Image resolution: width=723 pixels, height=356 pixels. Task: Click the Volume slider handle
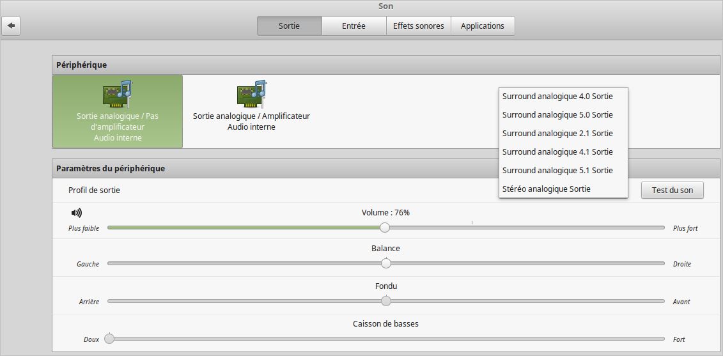(385, 228)
